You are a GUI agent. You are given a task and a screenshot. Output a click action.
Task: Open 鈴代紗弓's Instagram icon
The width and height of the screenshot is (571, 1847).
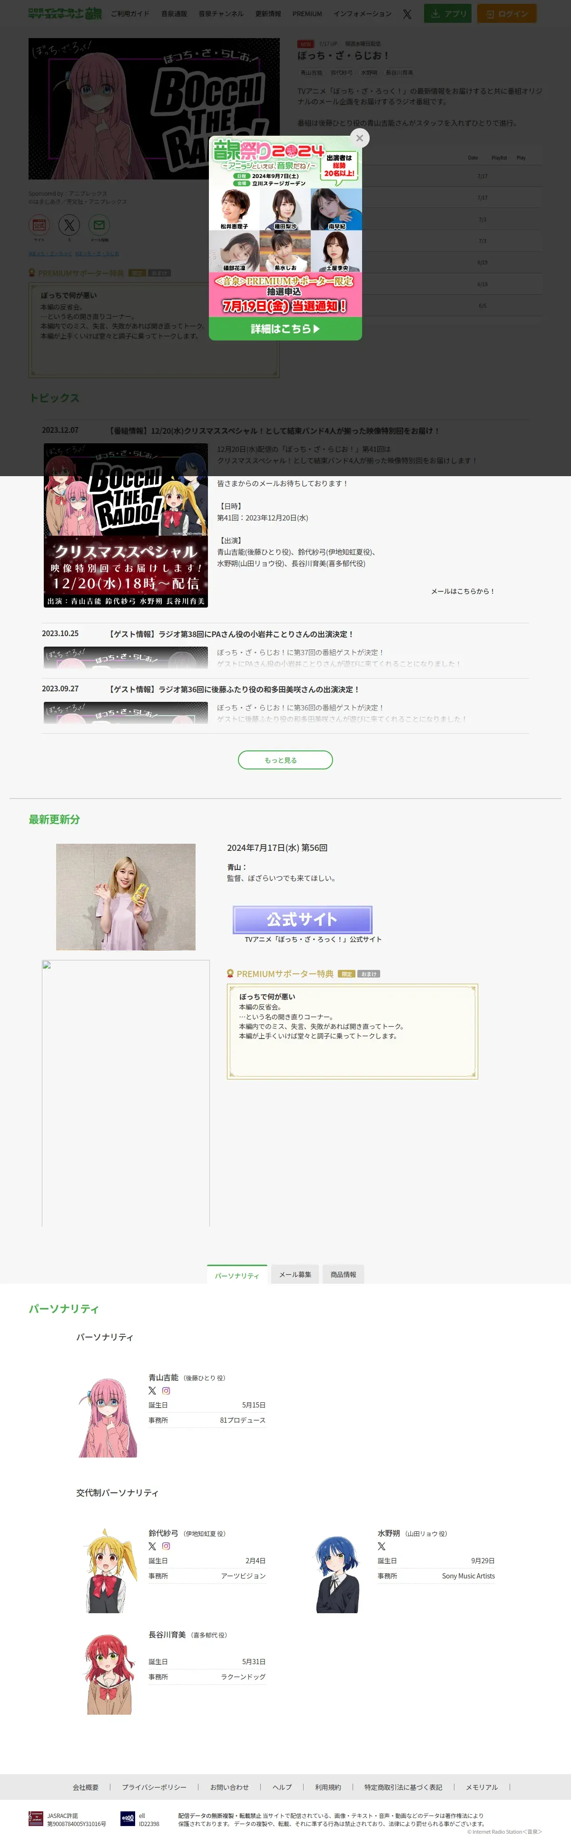point(166,1546)
